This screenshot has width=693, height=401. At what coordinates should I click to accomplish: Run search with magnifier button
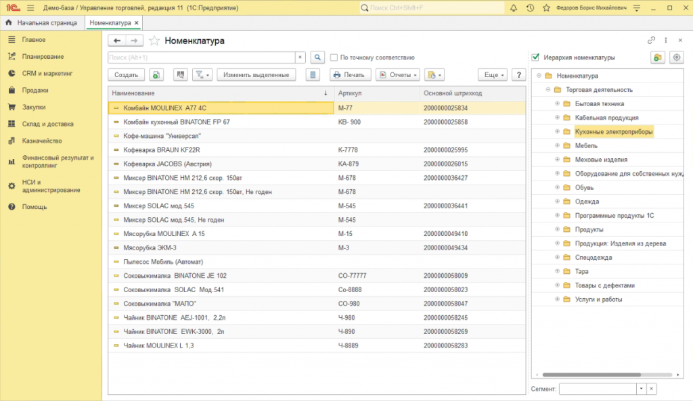pos(317,57)
